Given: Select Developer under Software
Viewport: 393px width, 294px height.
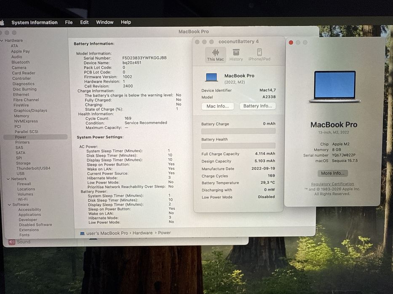Looking at the screenshot, I should (x=28, y=220).
